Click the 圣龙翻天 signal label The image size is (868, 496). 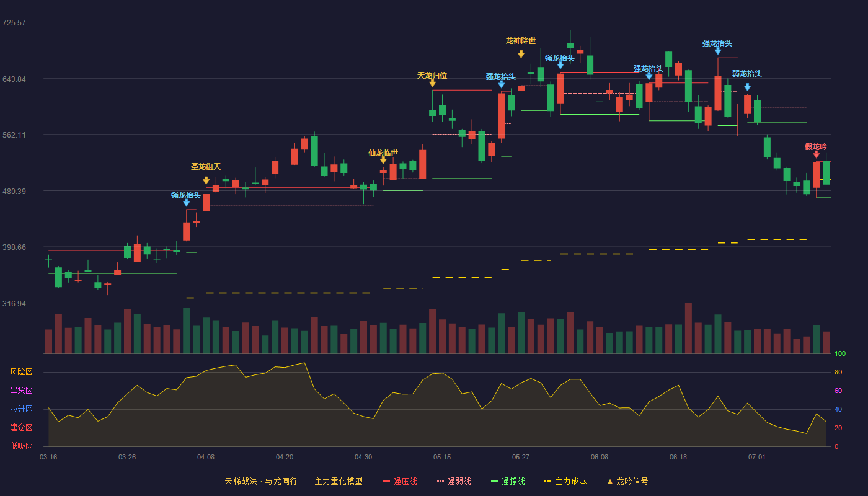click(206, 167)
